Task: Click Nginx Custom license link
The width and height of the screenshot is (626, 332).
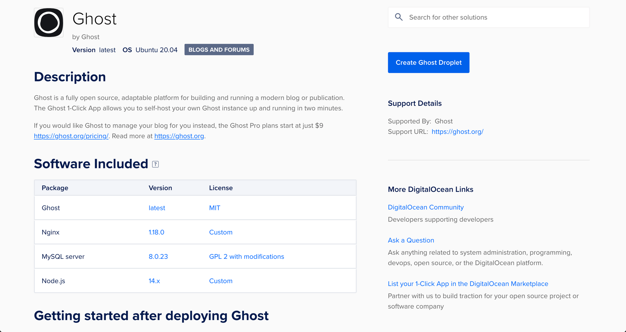Action: pos(221,232)
